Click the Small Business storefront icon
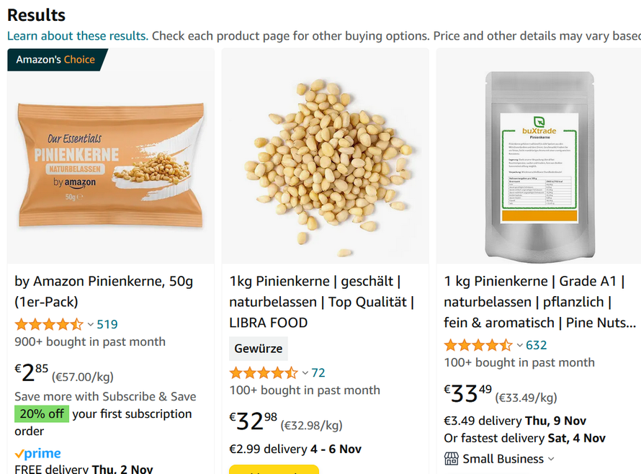 point(452,459)
